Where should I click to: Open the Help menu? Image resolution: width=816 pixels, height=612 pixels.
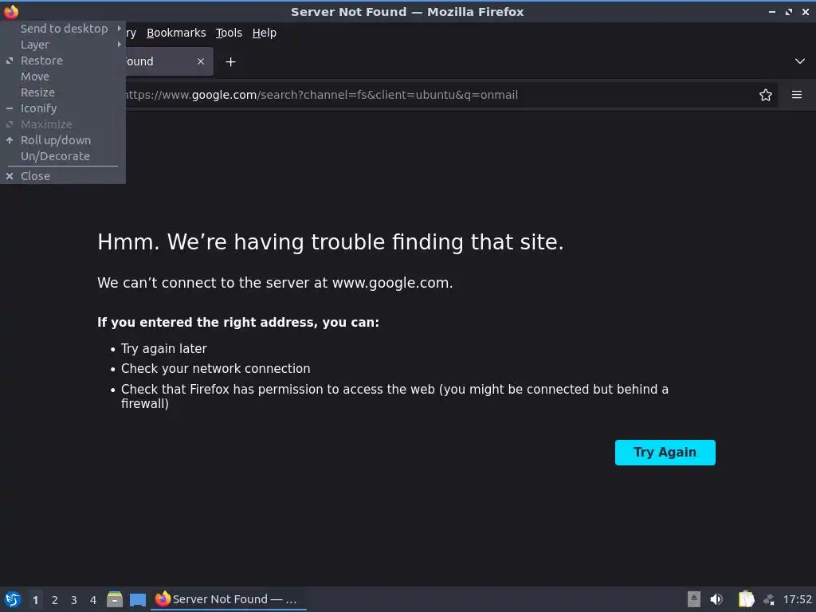pos(265,33)
